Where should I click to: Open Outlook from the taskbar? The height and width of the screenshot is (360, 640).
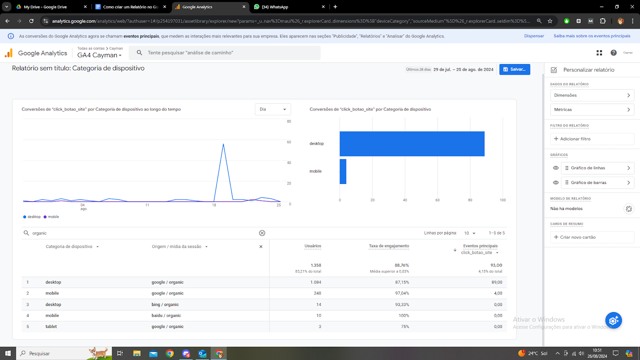[x=202, y=353]
